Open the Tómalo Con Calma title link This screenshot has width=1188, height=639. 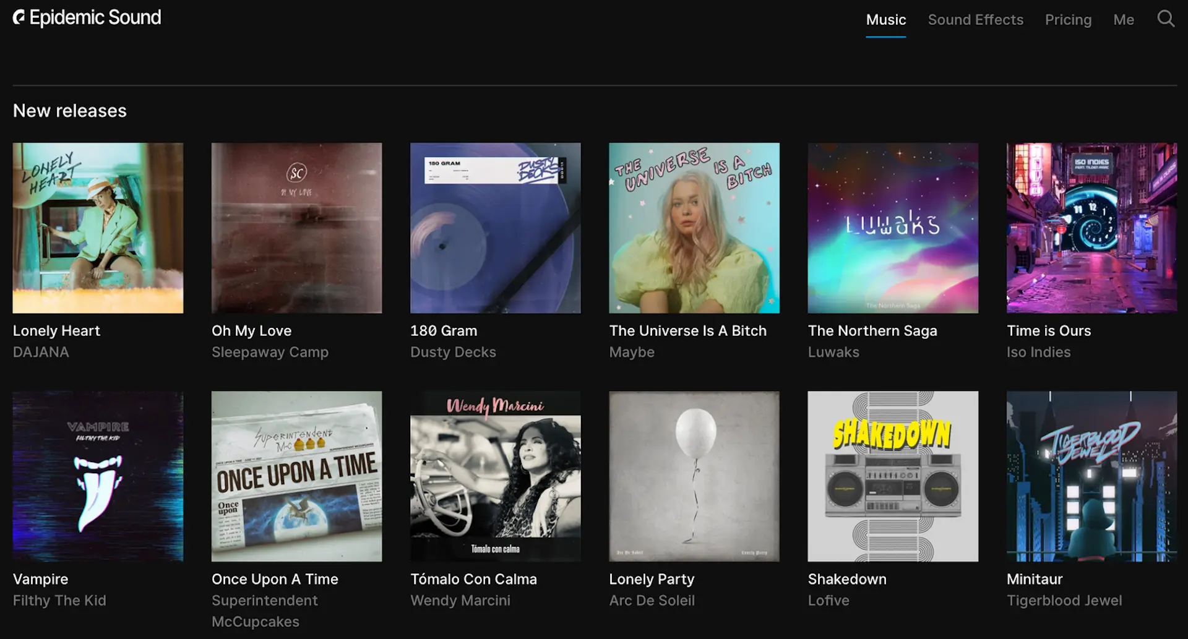click(x=473, y=579)
